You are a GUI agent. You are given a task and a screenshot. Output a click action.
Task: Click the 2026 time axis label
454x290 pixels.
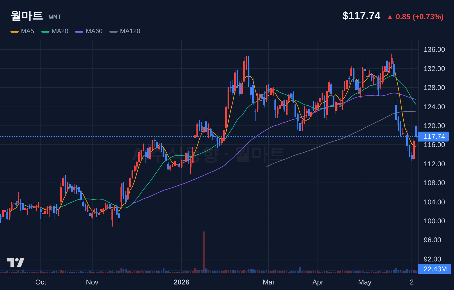tap(182, 282)
